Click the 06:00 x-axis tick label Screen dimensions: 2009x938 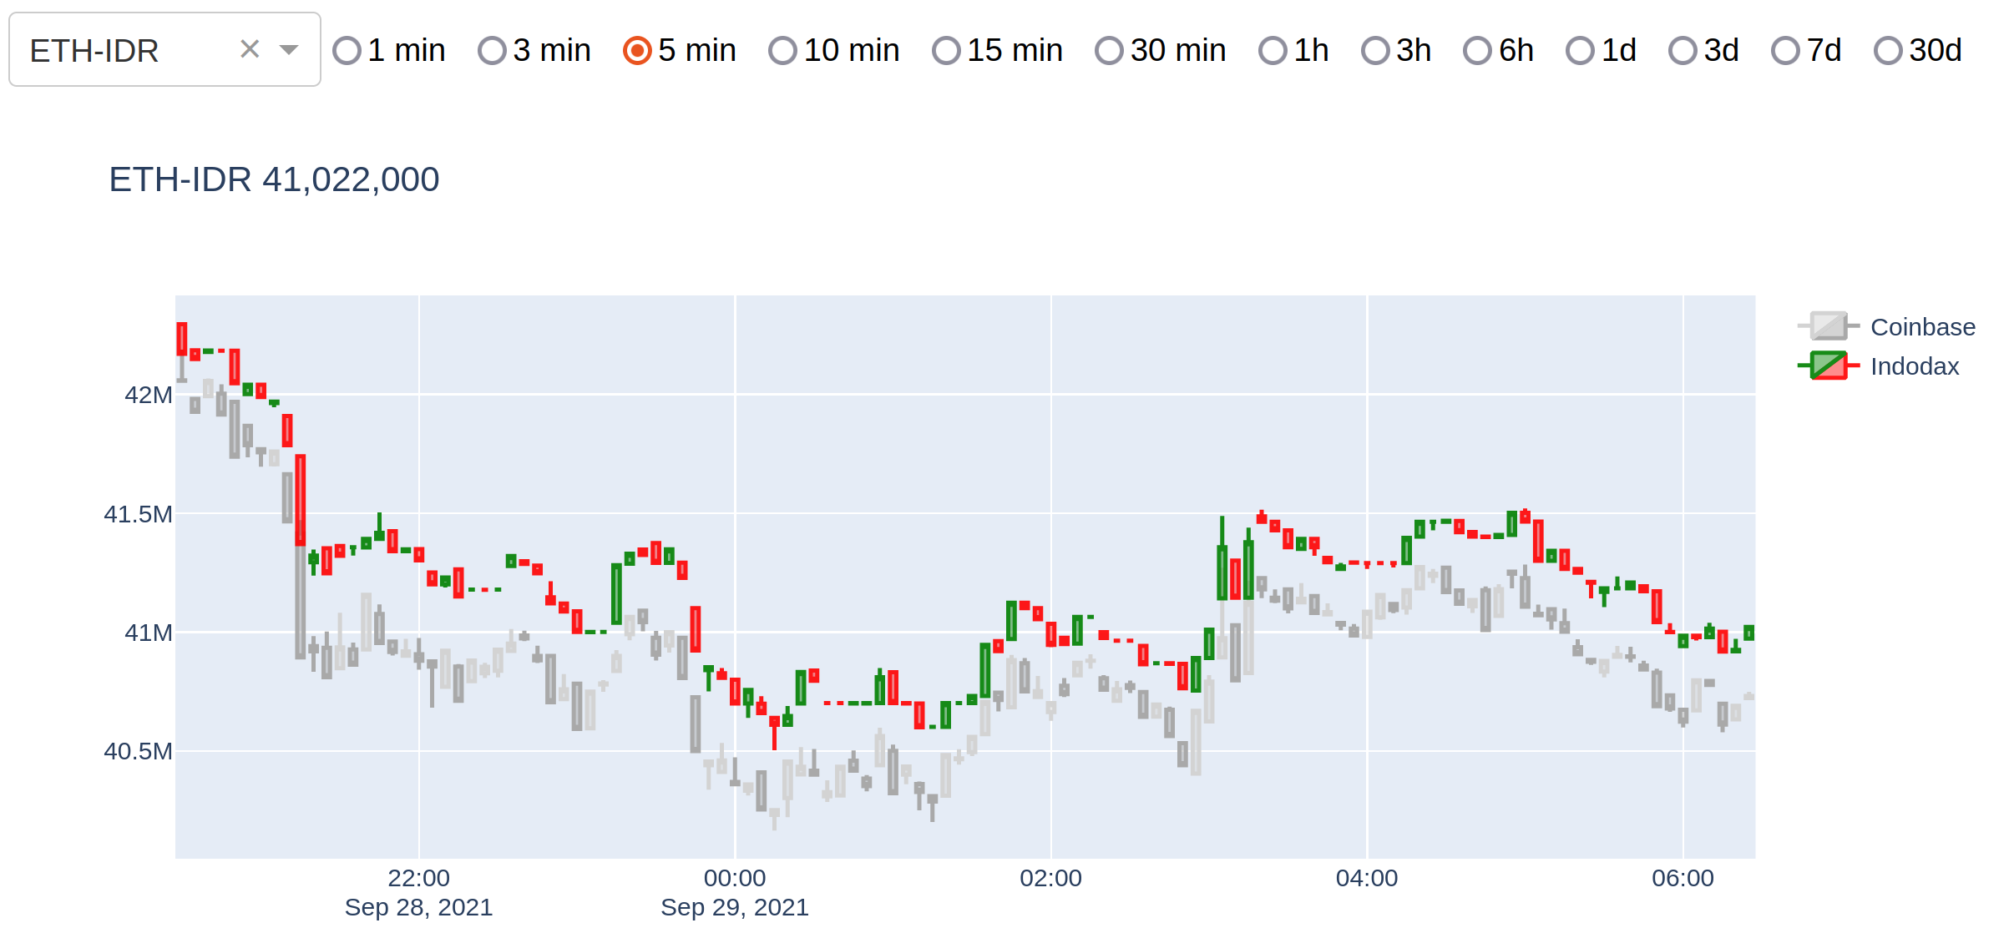click(x=1683, y=878)
